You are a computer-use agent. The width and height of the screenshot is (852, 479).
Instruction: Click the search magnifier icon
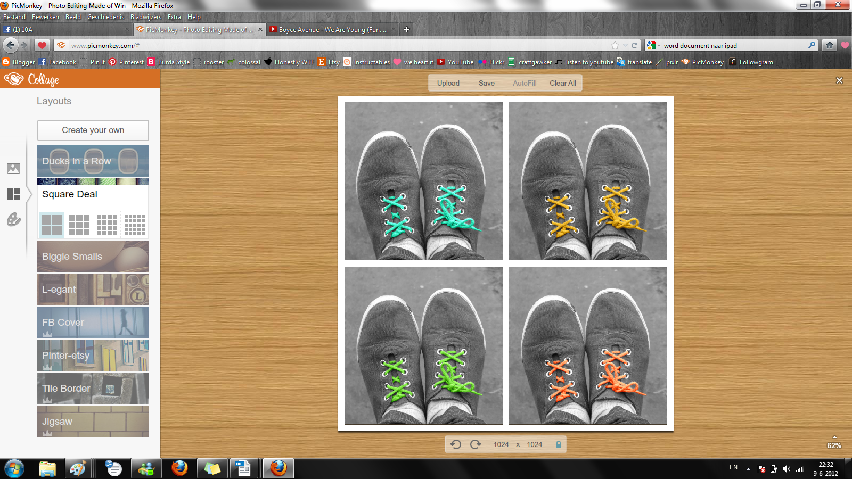coord(812,45)
